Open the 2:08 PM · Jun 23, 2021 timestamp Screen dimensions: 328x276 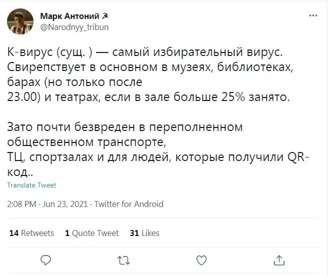pos(48,204)
